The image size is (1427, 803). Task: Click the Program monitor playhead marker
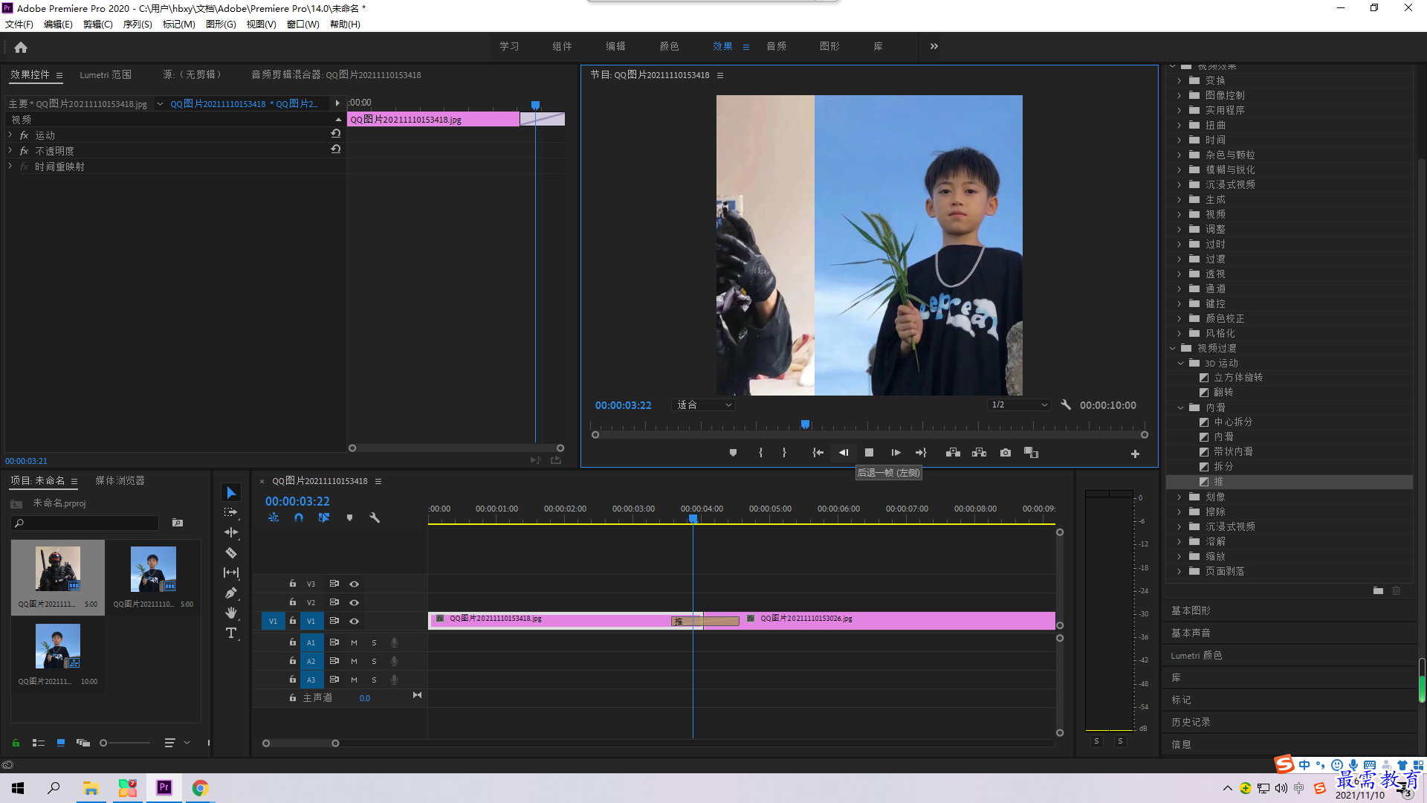click(805, 425)
